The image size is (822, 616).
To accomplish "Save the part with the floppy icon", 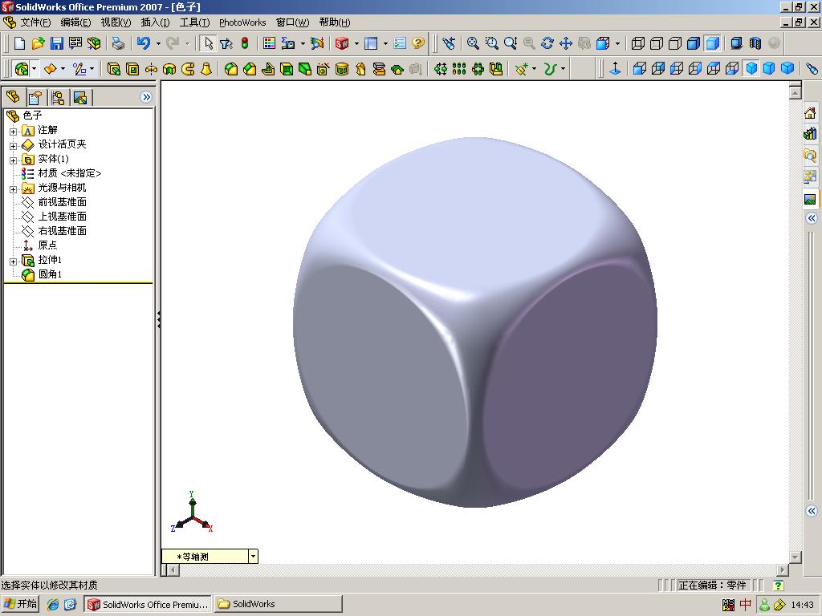I will 57,43.
